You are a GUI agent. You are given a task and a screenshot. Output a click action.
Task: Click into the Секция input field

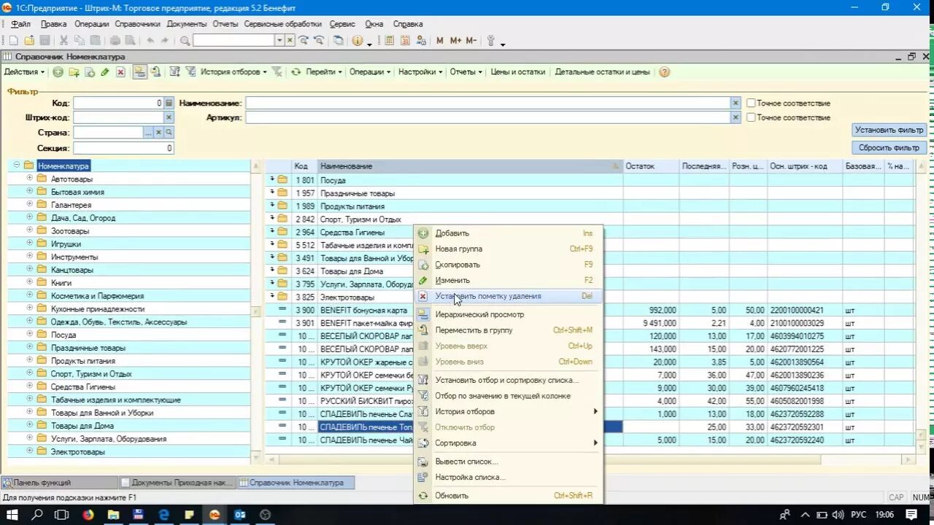[x=123, y=148]
